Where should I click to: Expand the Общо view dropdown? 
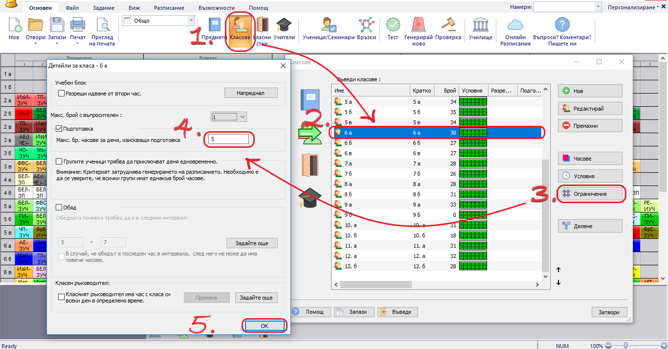pyautogui.click(x=191, y=21)
